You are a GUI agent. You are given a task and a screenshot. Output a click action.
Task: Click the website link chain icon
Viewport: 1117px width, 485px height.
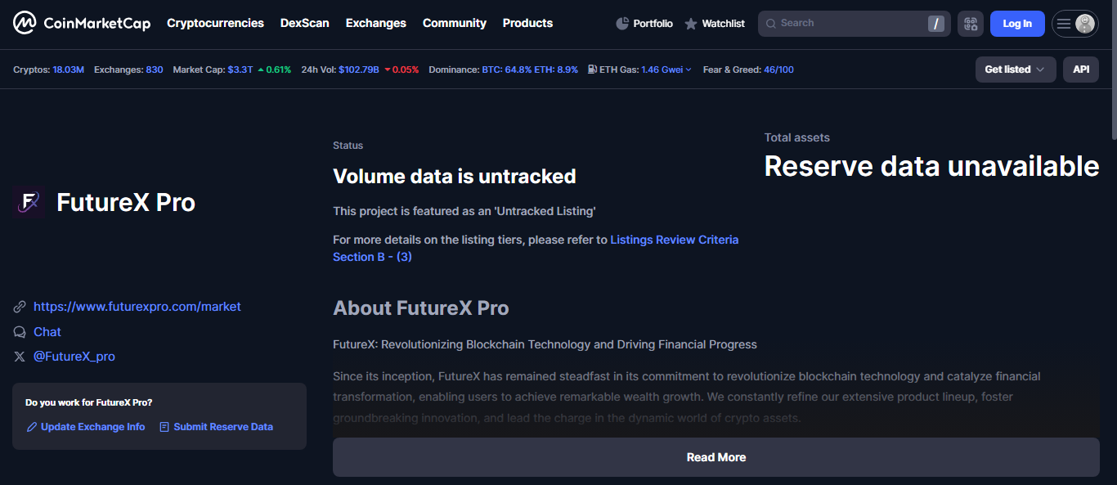20,307
